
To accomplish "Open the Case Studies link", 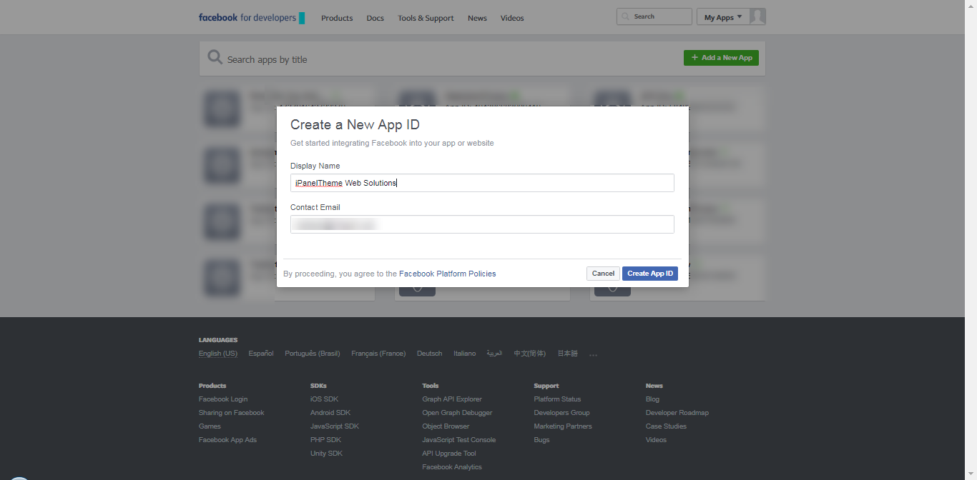I will [x=666, y=426].
